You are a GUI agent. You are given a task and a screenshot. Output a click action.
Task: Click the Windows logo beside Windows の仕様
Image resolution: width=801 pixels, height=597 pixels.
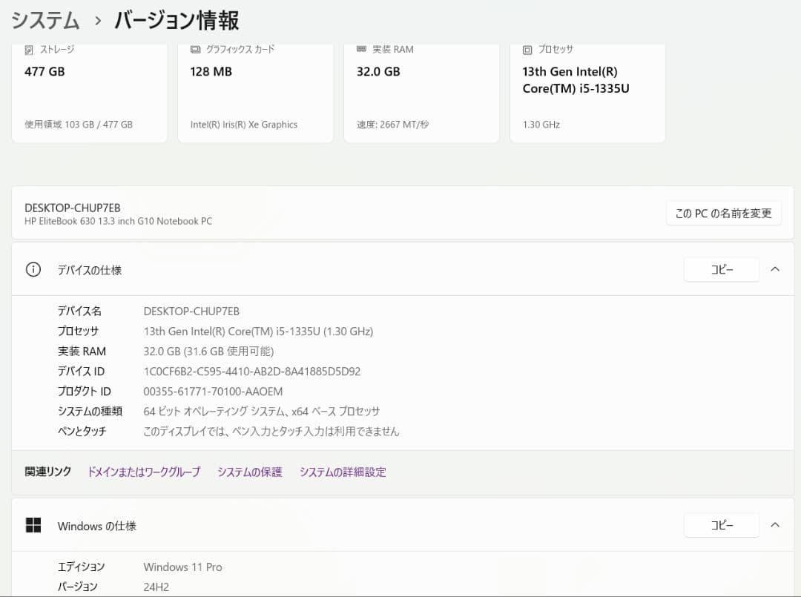[33, 525]
